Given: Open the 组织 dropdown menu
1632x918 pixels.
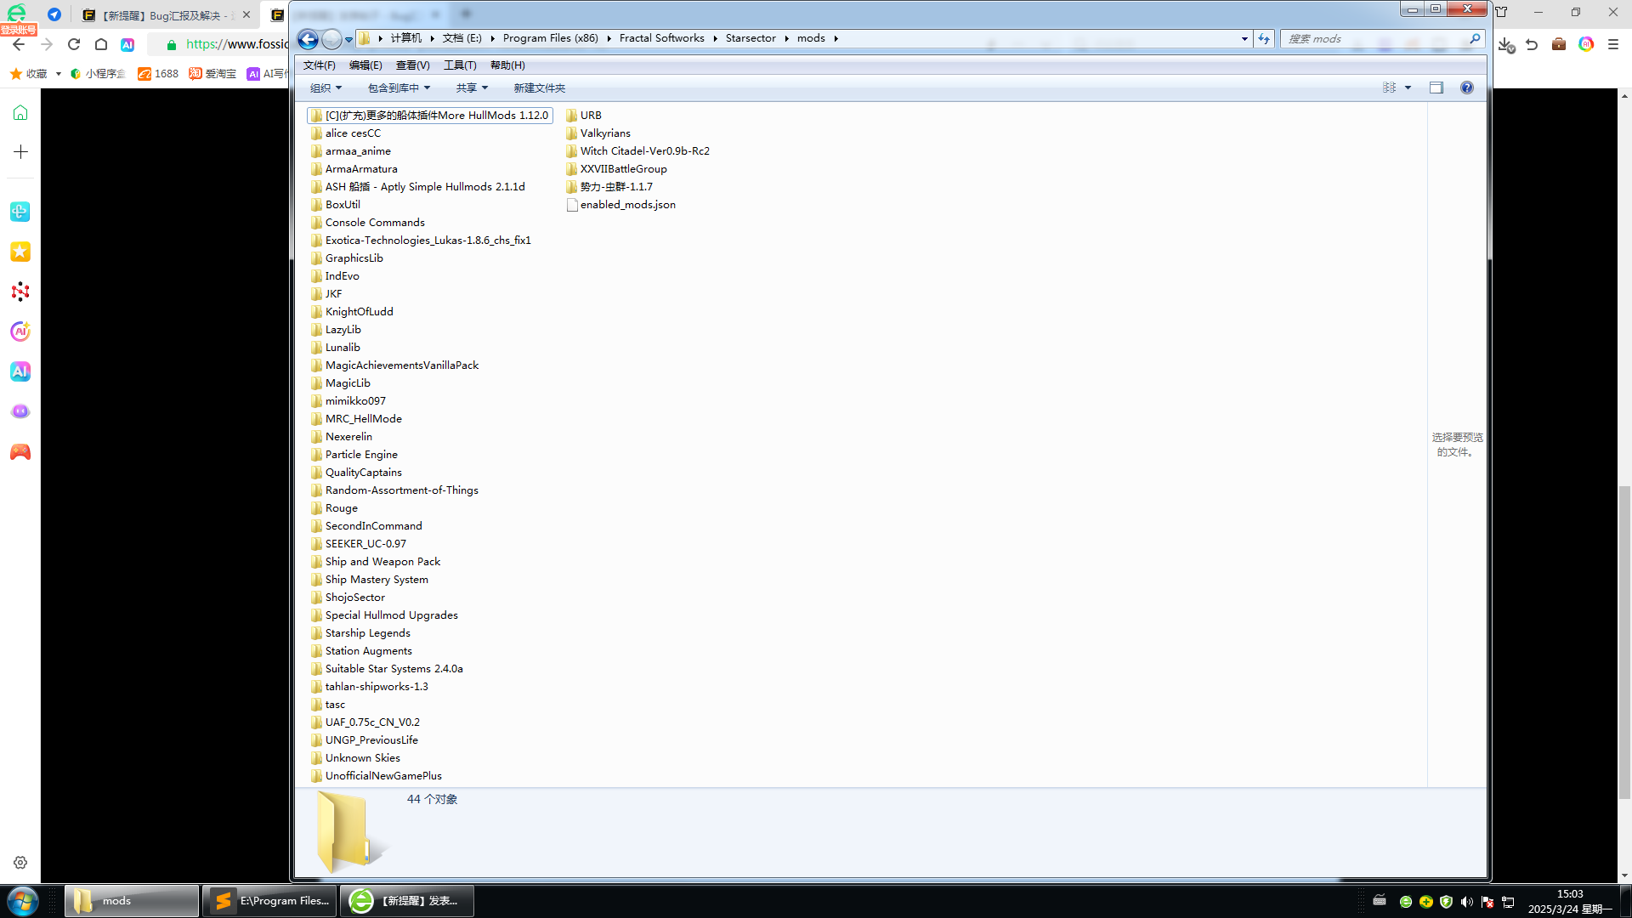Looking at the screenshot, I should coord(326,88).
